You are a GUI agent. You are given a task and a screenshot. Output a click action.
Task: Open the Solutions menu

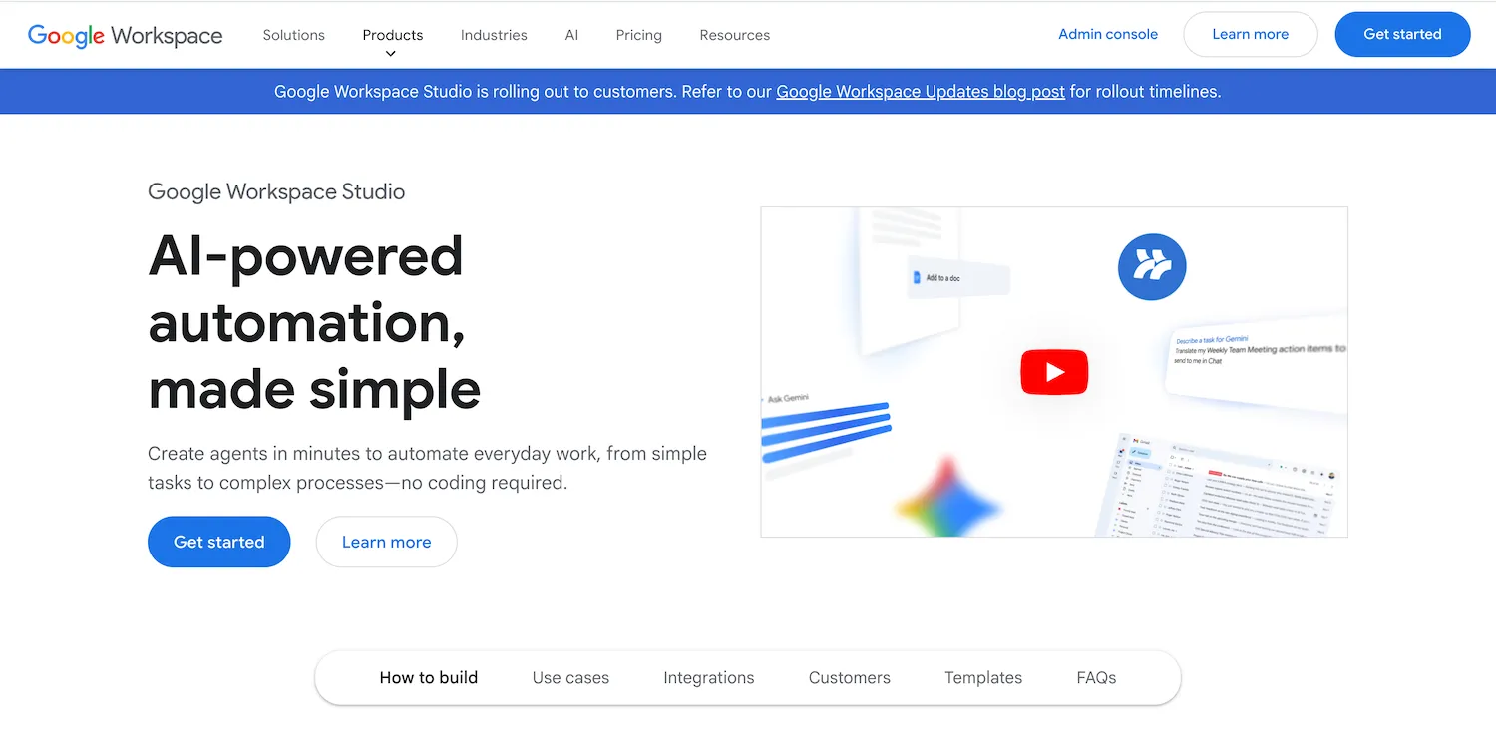pos(293,35)
